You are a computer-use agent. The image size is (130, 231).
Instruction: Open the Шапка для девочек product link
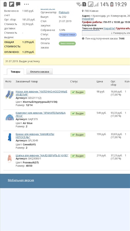(42, 155)
